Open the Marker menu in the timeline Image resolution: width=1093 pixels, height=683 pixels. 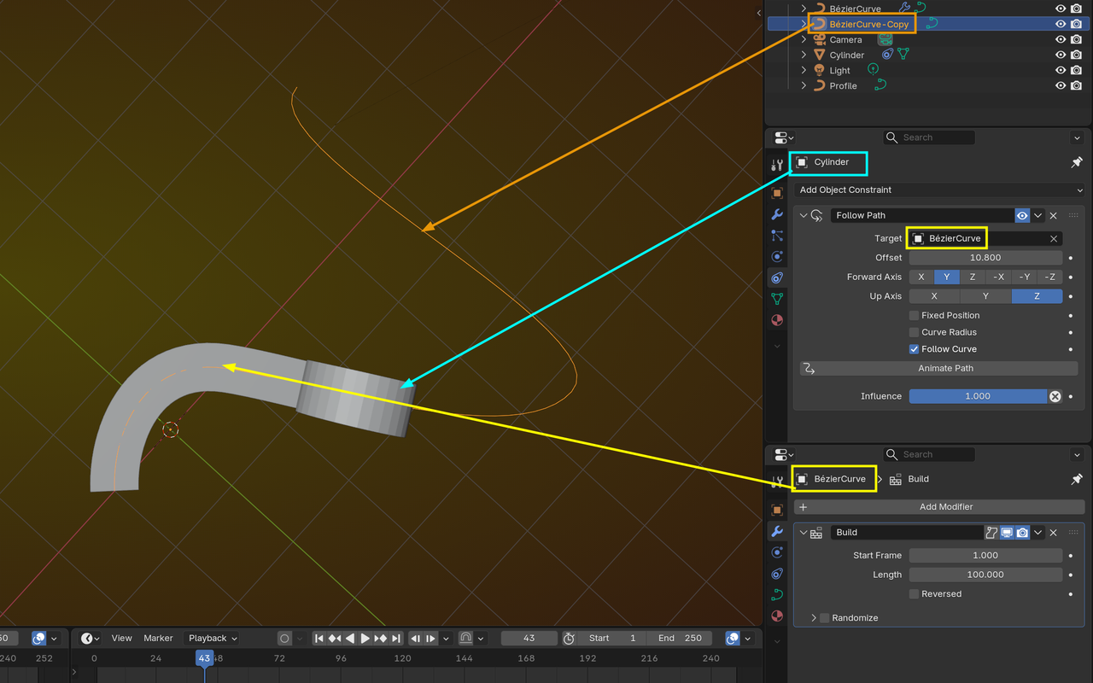tap(158, 638)
